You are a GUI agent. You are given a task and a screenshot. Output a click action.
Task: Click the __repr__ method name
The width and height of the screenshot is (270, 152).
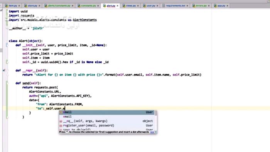29,70
